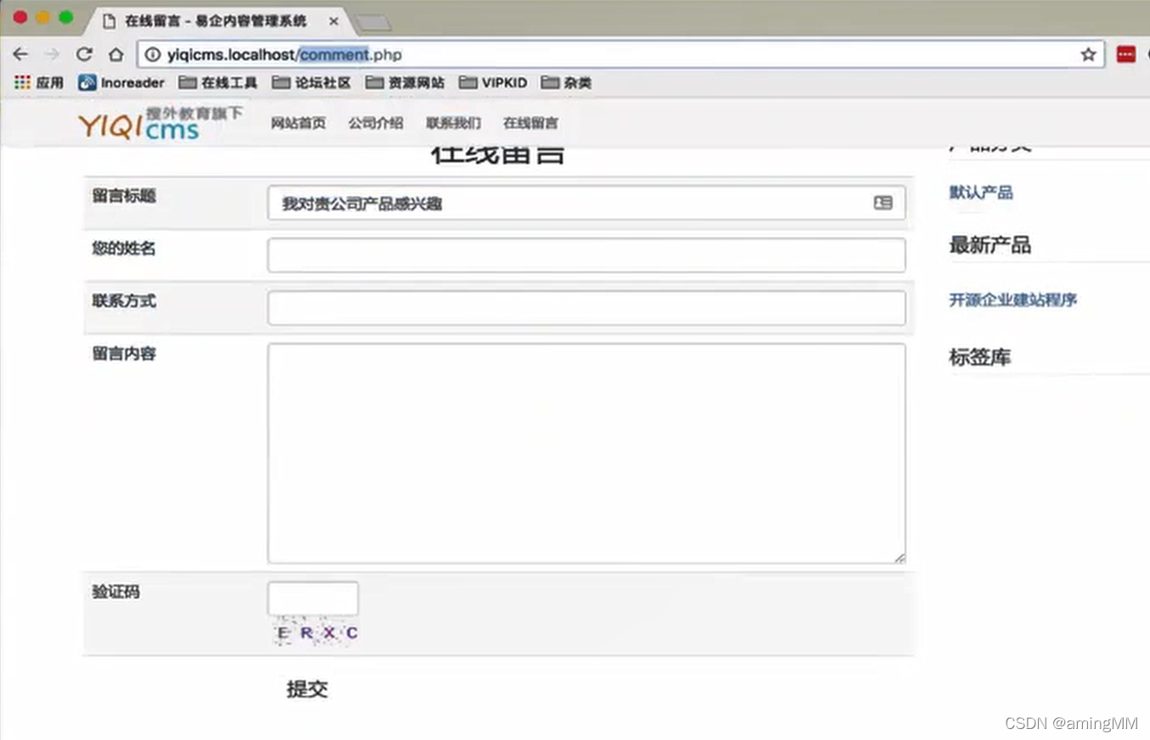Click the browser back arrow
This screenshot has width=1150, height=740.
pyautogui.click(x=20, y=53)
